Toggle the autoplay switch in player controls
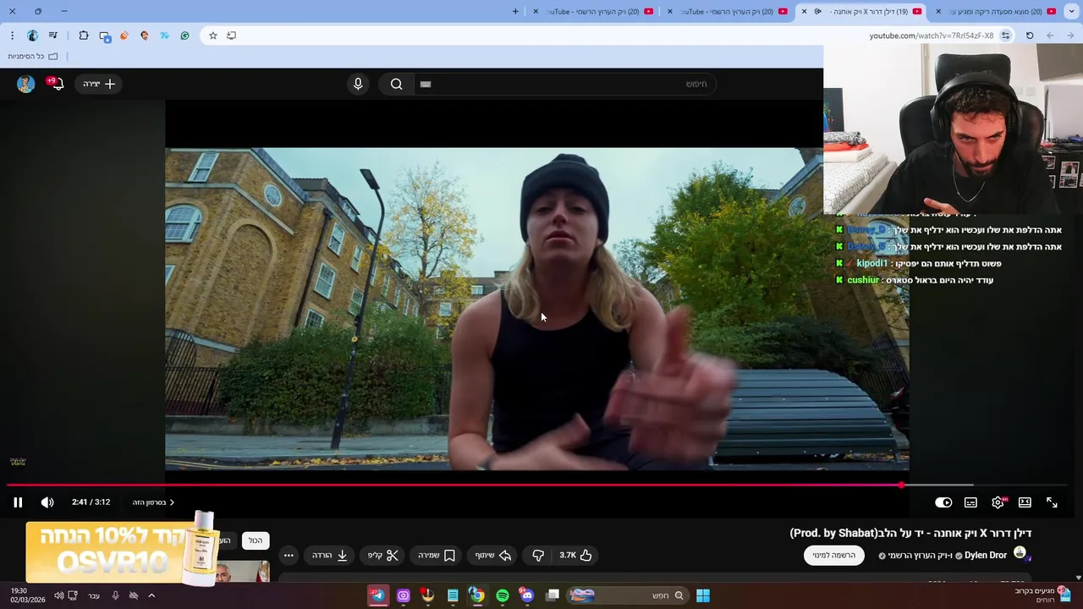 (x=943, y=502)
